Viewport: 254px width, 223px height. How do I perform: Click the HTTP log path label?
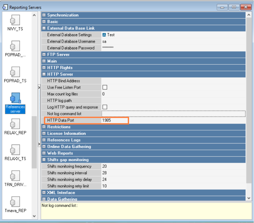point(59,101)
